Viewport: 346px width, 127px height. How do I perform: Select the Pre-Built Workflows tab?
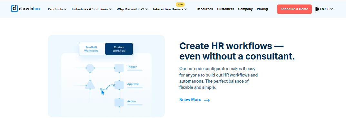(91, 49)
